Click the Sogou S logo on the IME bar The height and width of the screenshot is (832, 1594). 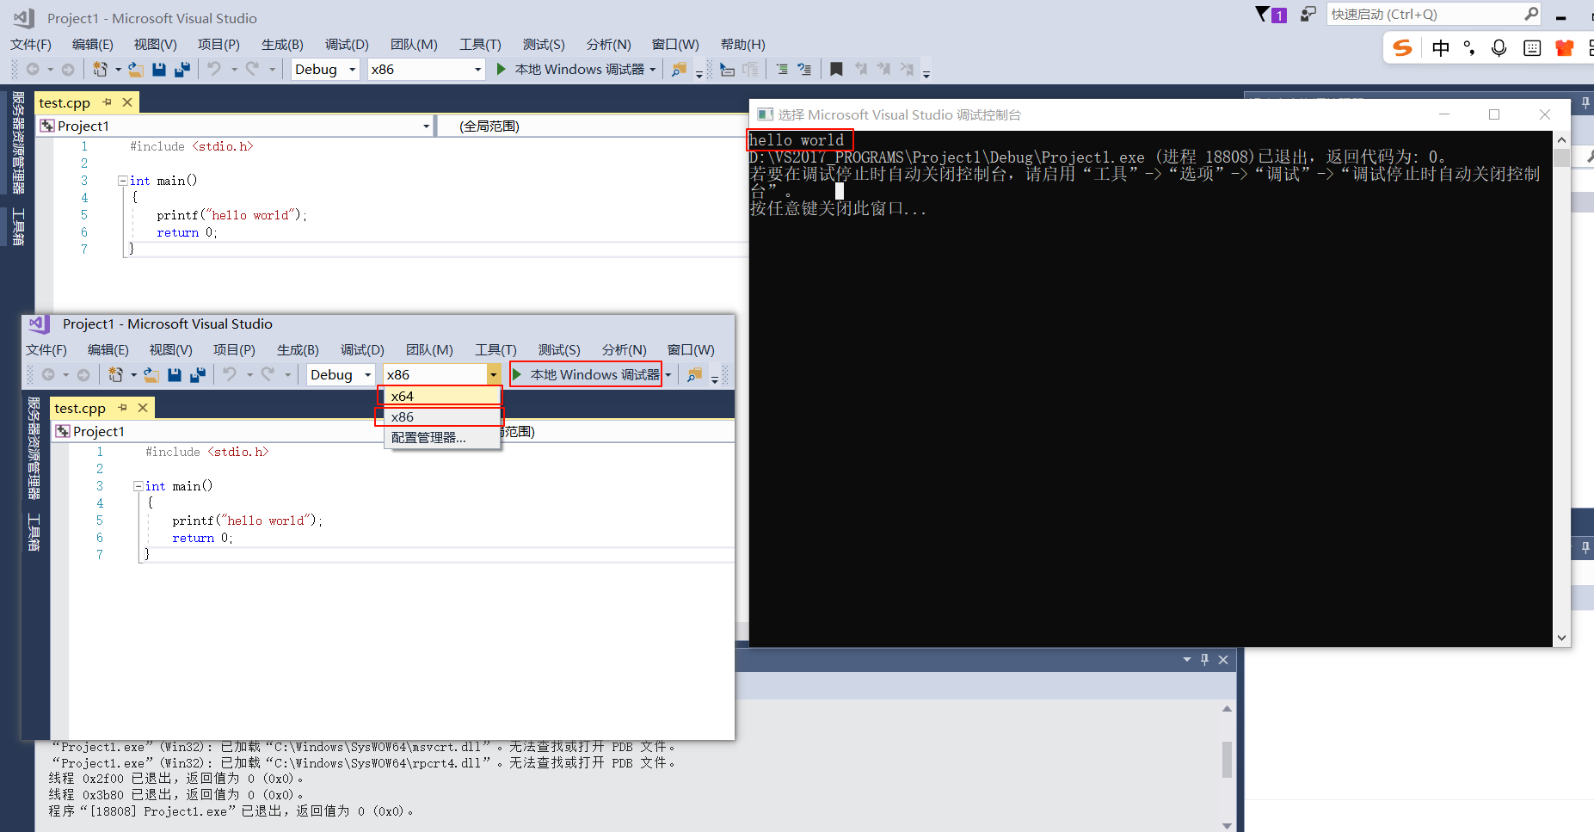pos(1402,48)
